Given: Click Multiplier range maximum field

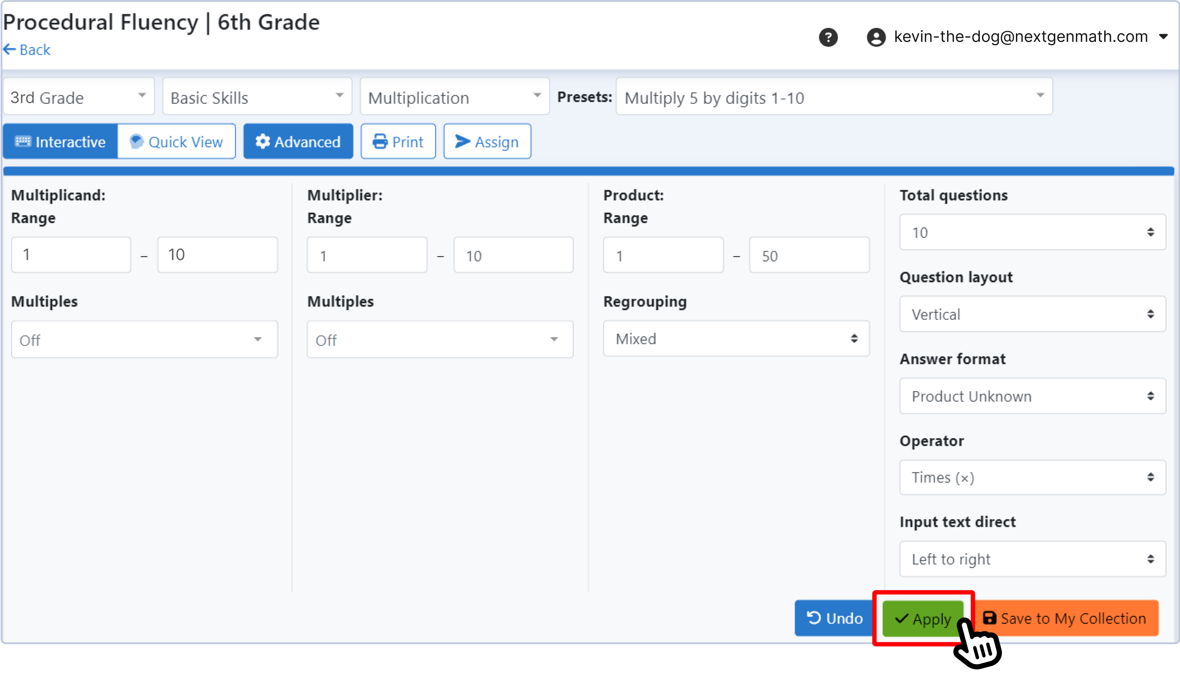Looking at the screenshot, I should point(513,254).
